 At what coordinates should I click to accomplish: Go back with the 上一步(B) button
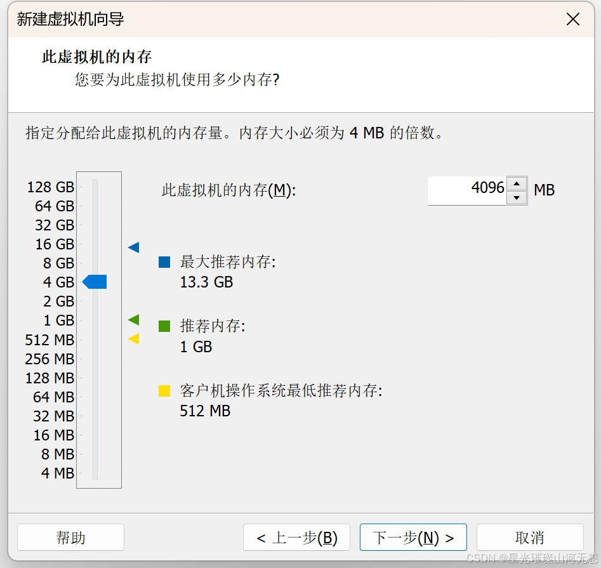coord(296,538)
